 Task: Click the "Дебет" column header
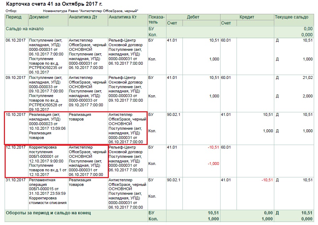[193, 17]
